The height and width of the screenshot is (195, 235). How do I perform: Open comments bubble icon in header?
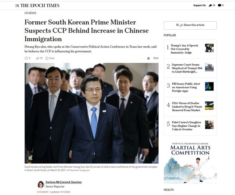click(219, 5)
